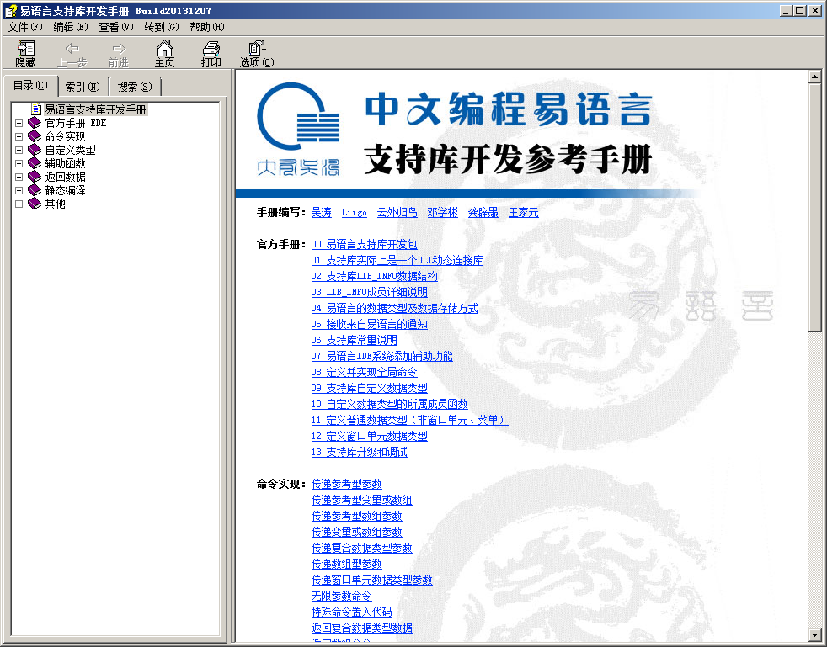Open link 03.LIB_INFO成员详细说明
The width and height of the screenshot is (827, 647).
(x=369, y=292)
